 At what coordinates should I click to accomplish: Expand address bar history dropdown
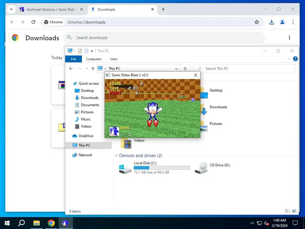click(176, 69)
